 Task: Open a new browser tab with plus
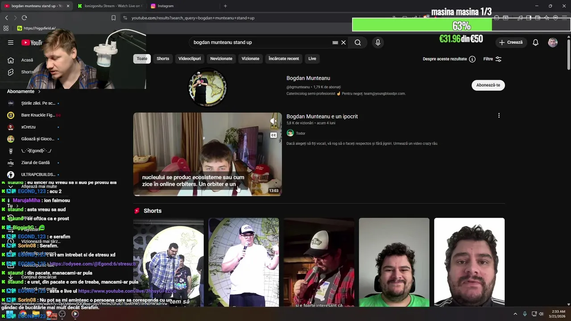point(225,6)
